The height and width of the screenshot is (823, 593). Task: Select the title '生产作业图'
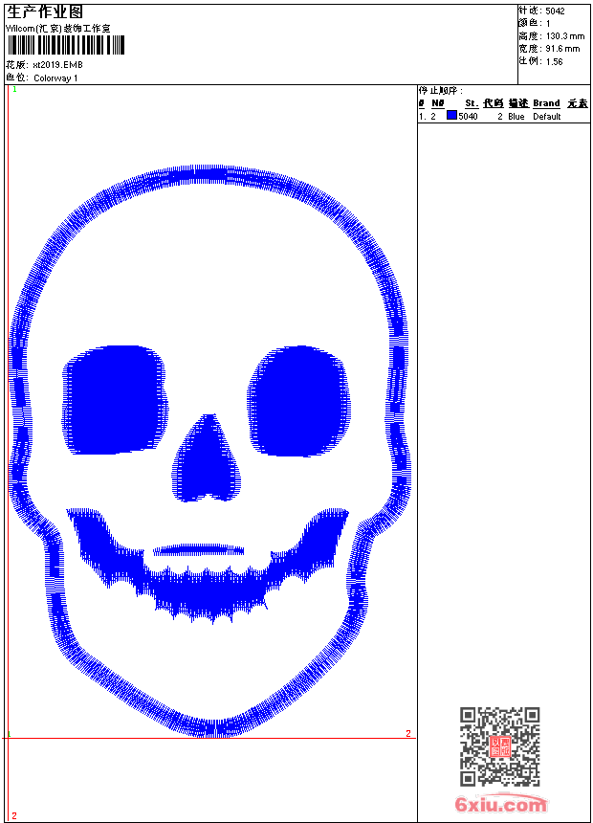(x=45, y=12)
